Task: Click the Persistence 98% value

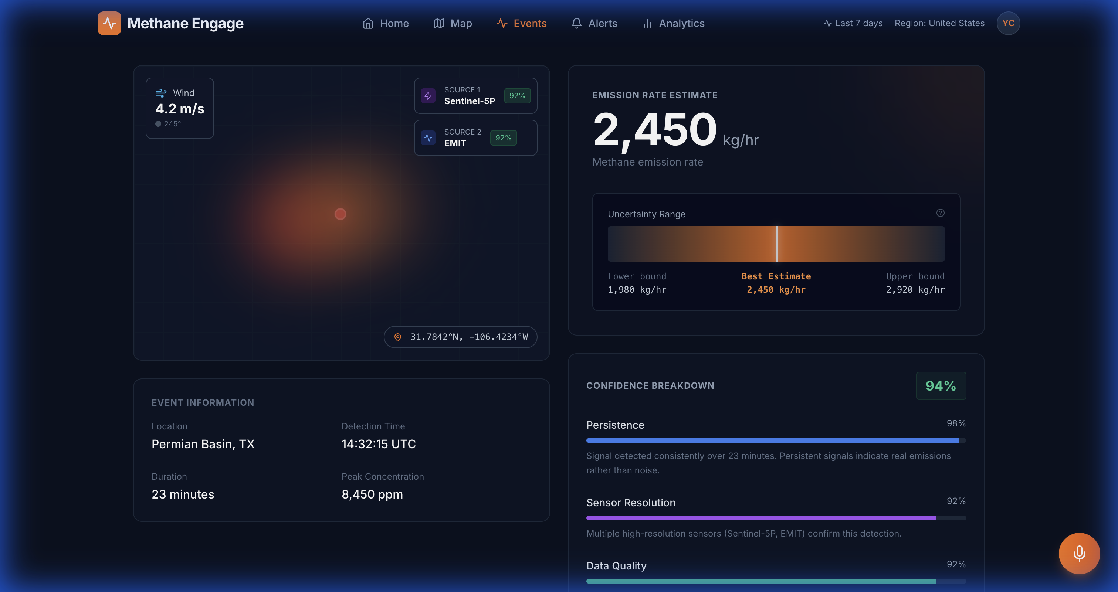Action: tap(956, 423)
